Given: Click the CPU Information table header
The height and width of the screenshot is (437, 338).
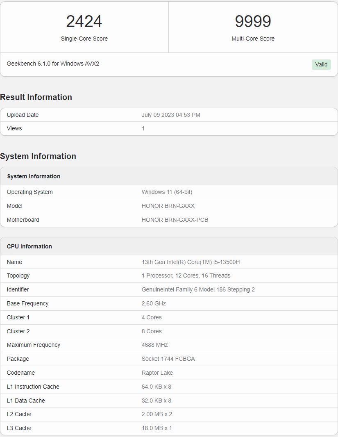Looking at the screenshot, I should click(29, 246).
